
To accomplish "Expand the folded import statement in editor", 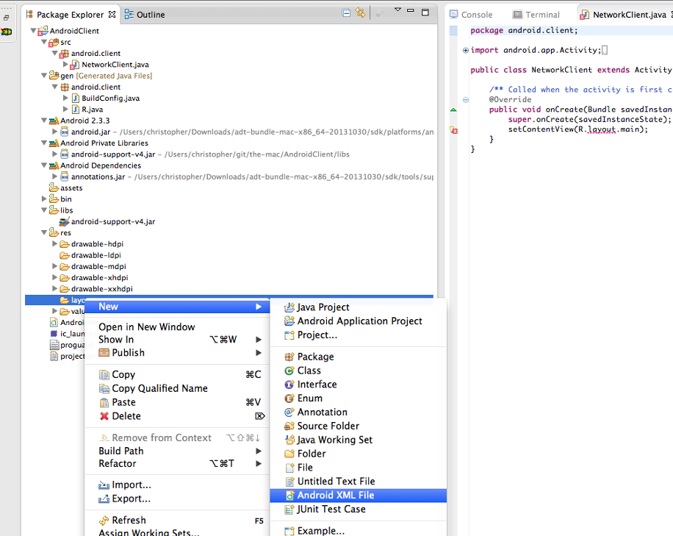I will [465, 50].
